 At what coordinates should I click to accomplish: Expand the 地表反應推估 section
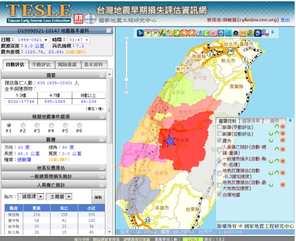[102, 167]
